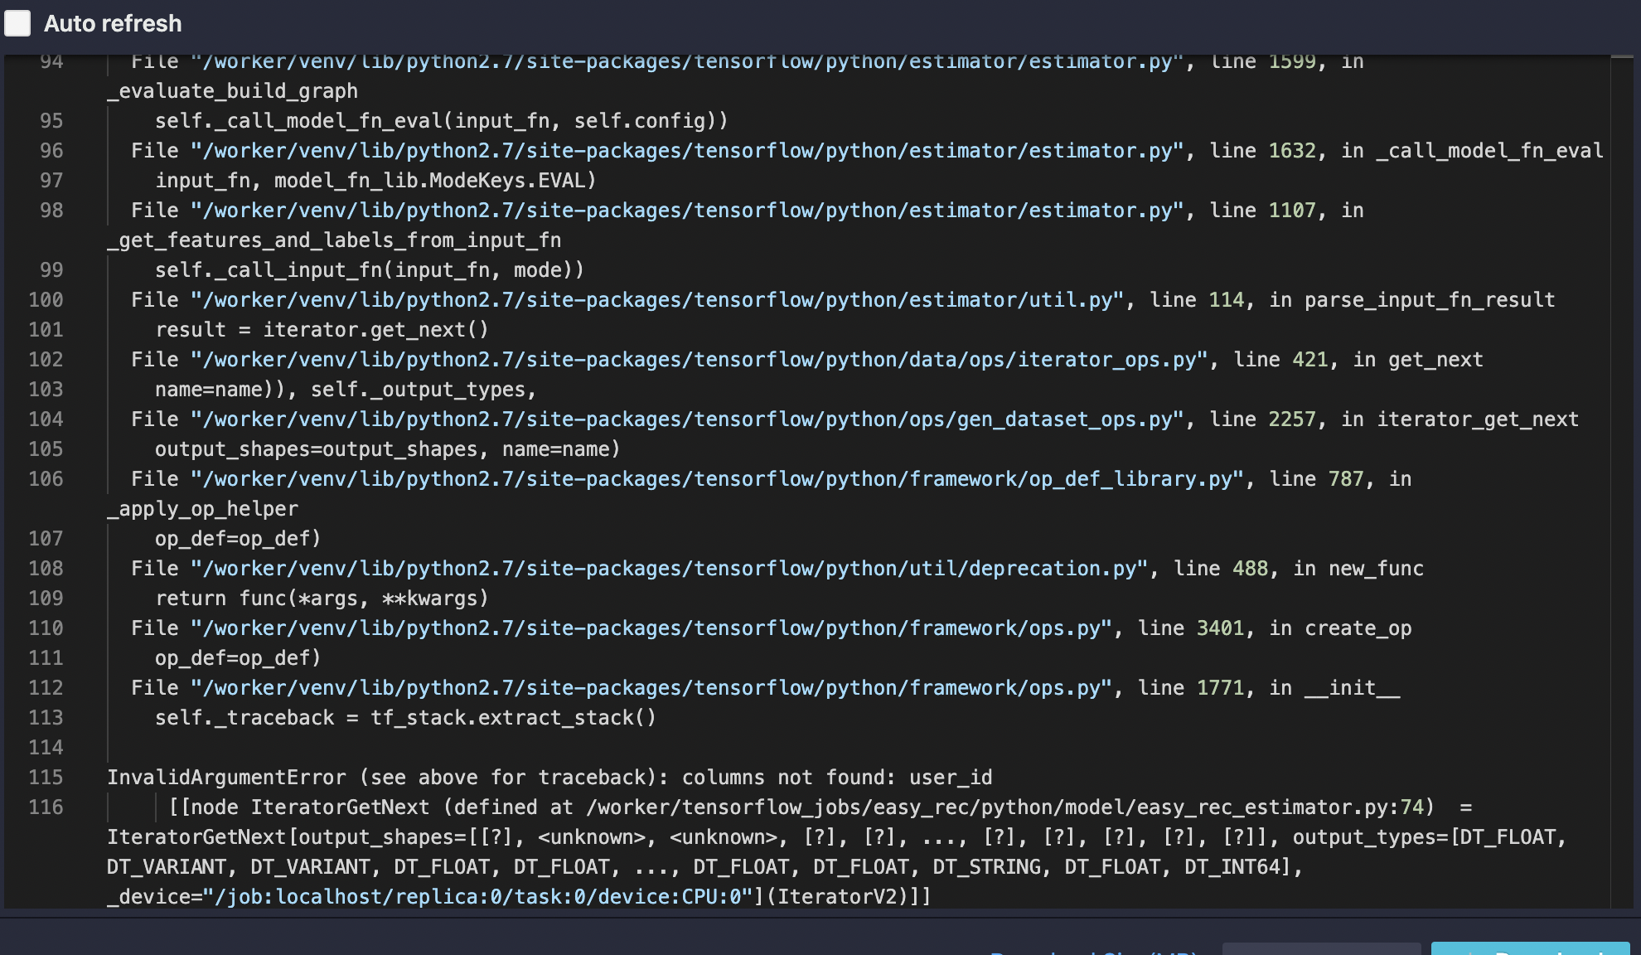Click 'in create_op' text
Viewport: 1641px width, 955px height.
point(1340,628)
